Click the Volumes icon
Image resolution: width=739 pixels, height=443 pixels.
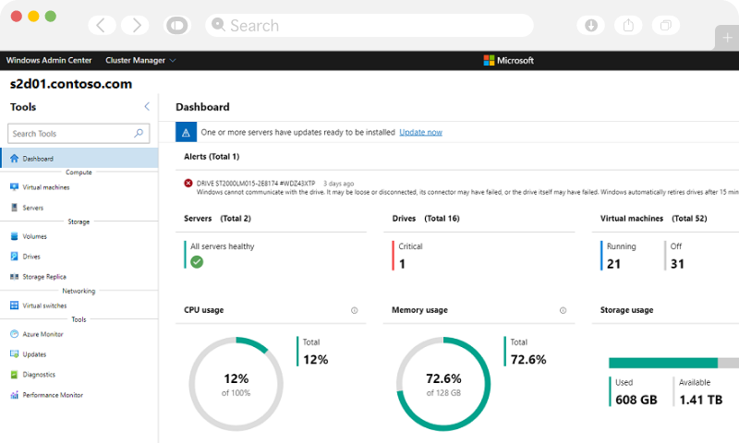(14, 236)
